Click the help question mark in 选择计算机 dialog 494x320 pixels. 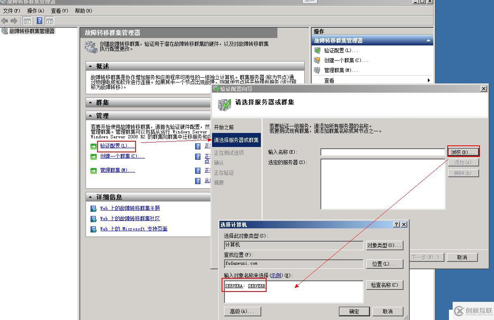point(396,224)
